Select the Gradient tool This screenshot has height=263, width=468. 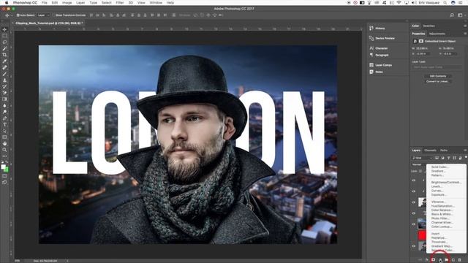click(x=4, y=99)
